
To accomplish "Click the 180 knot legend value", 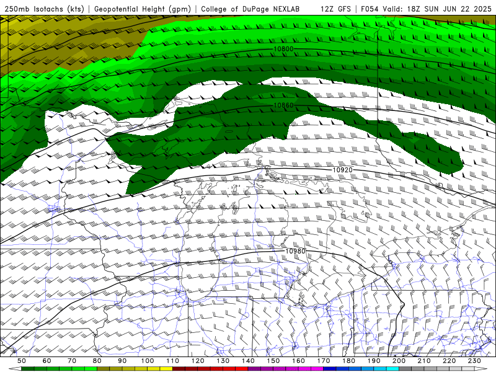I will 348,361.
